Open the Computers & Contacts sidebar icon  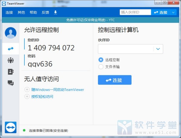coord(11,72)
